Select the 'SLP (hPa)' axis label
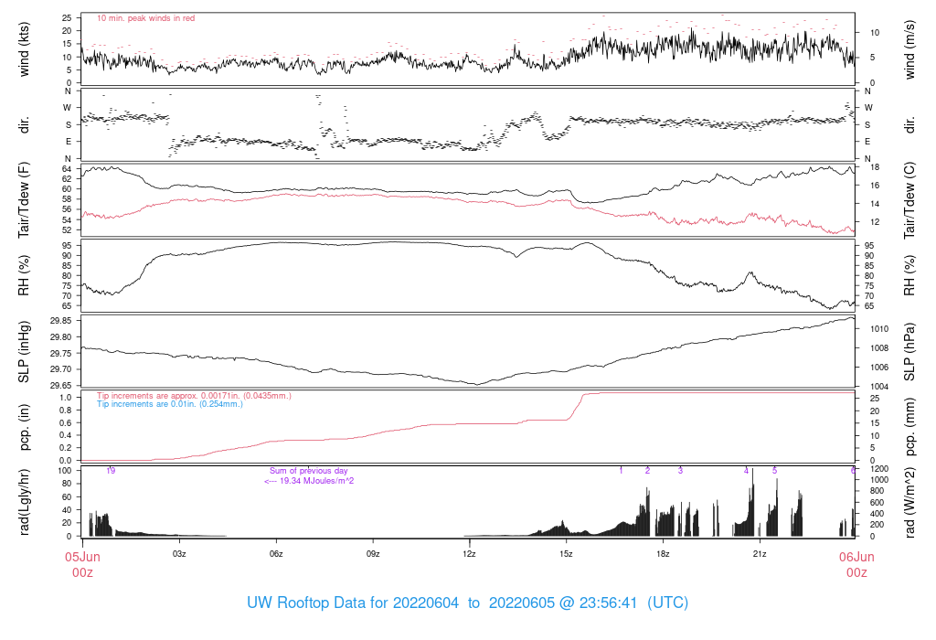Image resolution: width=936 pixels, height=640 pixels. (x=909, y=352)
